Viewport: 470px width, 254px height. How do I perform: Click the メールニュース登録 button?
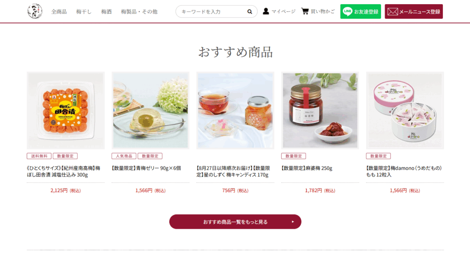click(x=414, y=11)
